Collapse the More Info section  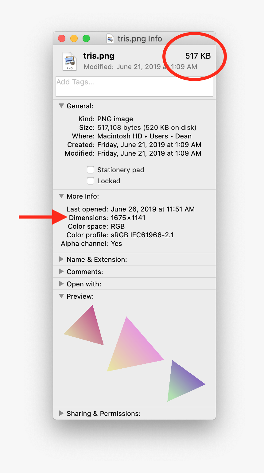pyautogui.click(x=61, y=196)
